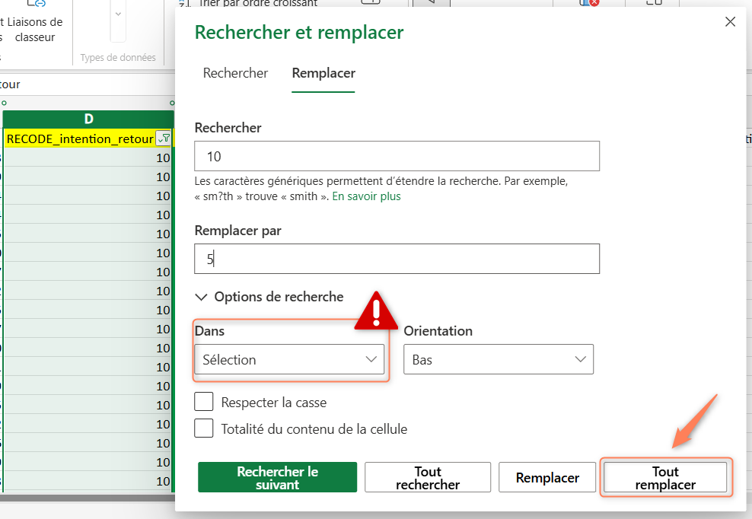Switch to the Rechercher tab
752x519 pixels.
[235, 73]
